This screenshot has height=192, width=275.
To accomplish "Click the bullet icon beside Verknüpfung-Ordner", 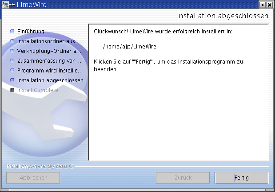I will click(12, 51).
